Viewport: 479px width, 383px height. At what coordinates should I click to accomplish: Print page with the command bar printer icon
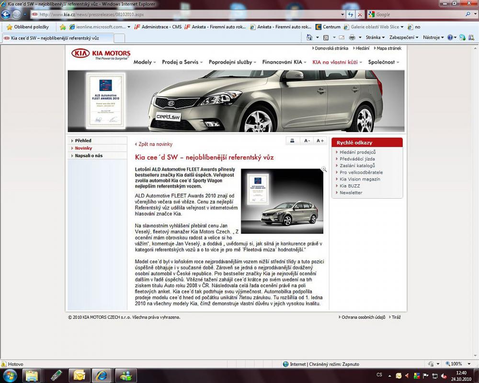pos(352,37)
